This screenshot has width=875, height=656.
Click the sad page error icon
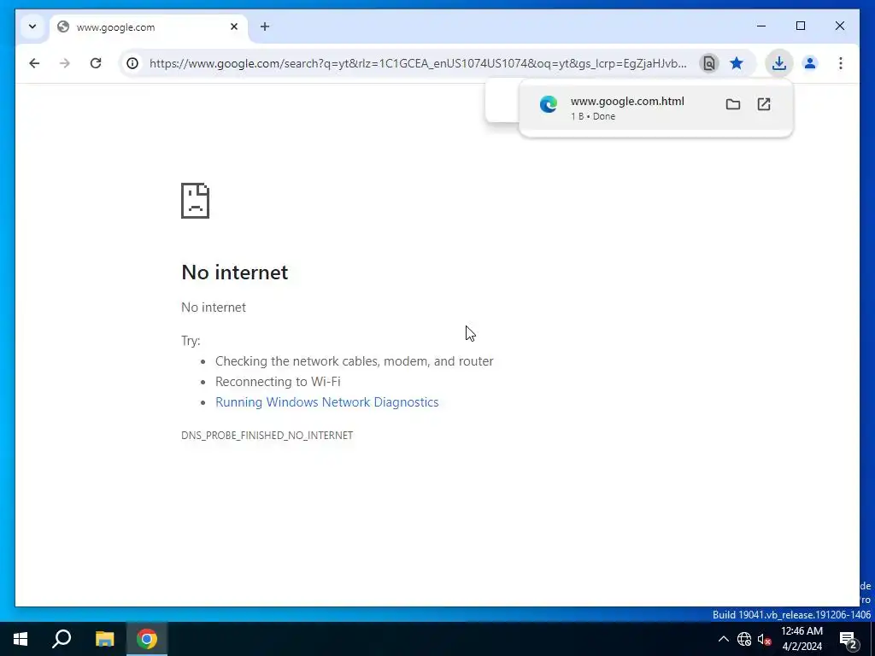tap(196, 201)
